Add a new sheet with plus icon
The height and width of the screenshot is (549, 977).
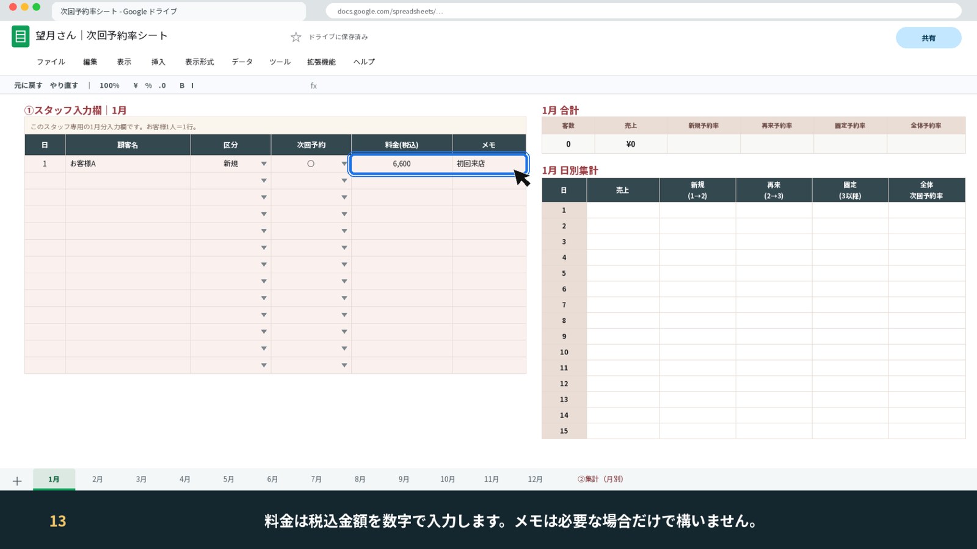[17, 481]
